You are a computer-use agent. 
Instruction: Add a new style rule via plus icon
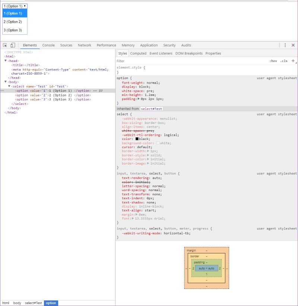tap(293, 60)
